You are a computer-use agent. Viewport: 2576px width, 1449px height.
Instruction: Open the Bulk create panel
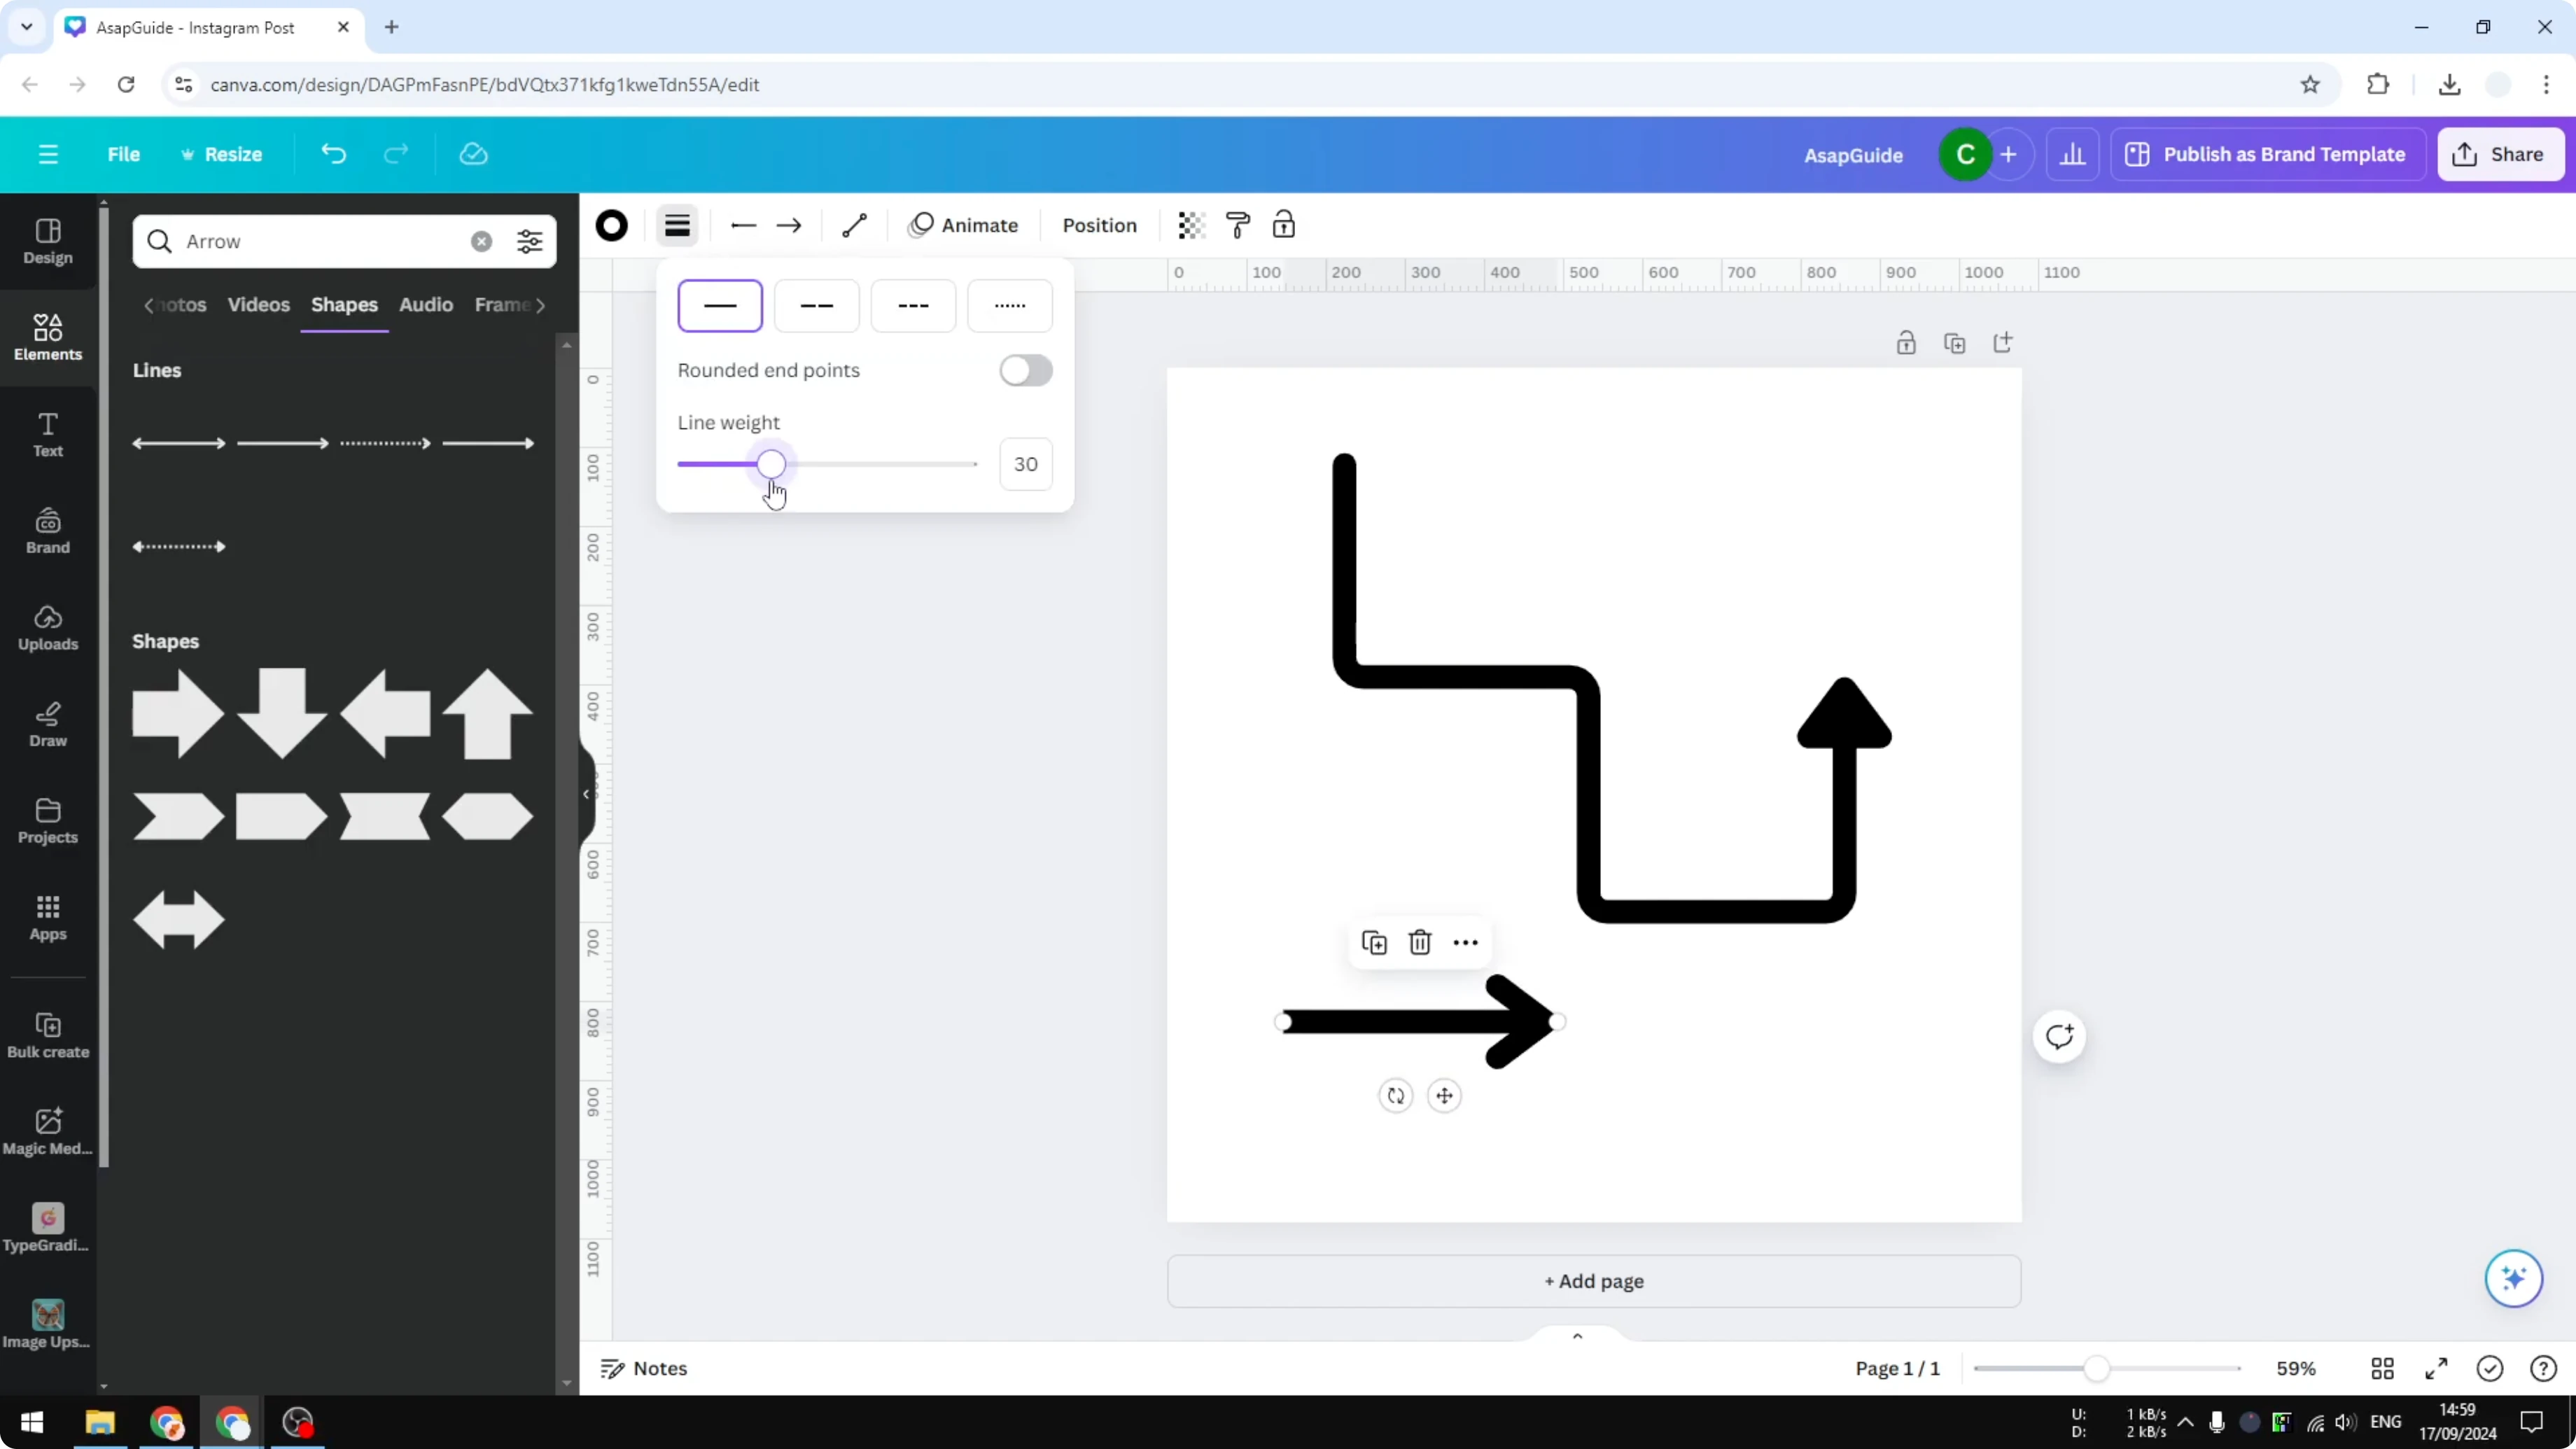pyautogui.click(x=48, y=1035)
